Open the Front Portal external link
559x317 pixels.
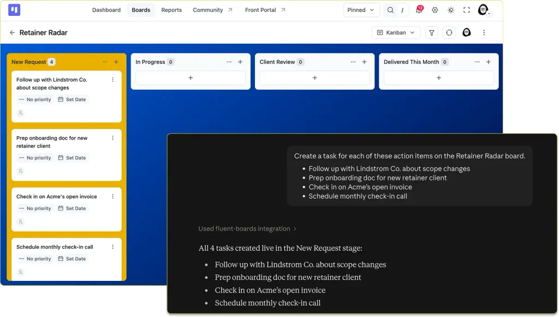coord(265,10)
